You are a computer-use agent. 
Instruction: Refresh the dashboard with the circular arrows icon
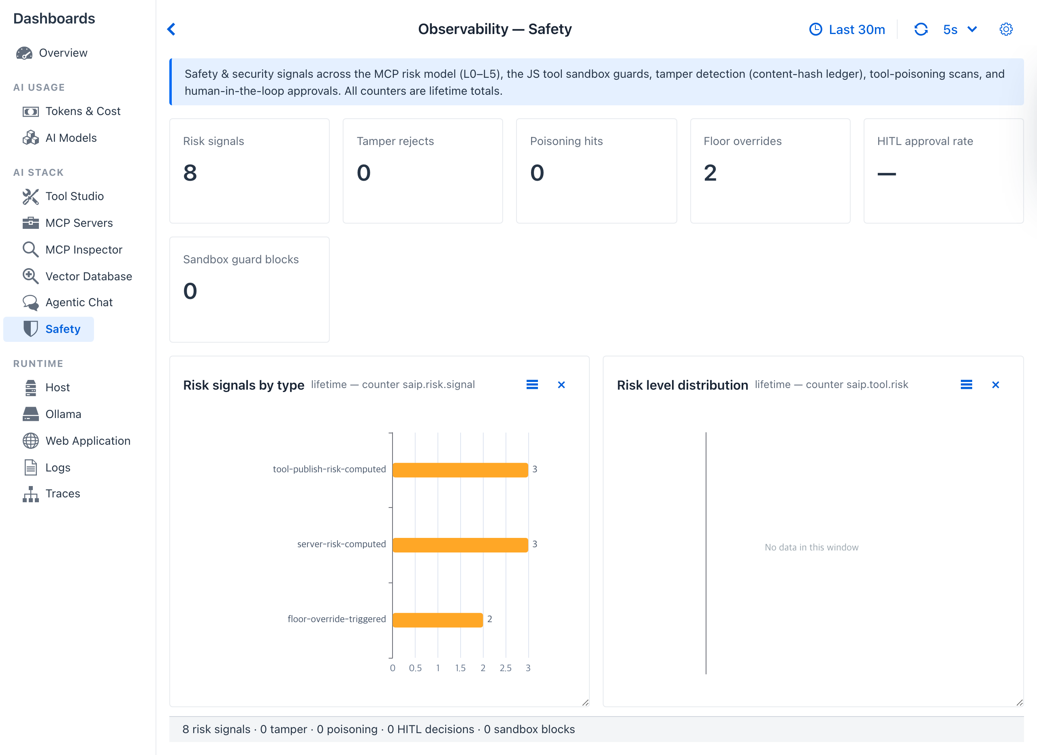coord(921,29)
